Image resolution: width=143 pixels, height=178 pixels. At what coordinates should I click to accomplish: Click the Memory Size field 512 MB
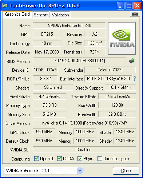pyautogui.click(x=49, y=114)
